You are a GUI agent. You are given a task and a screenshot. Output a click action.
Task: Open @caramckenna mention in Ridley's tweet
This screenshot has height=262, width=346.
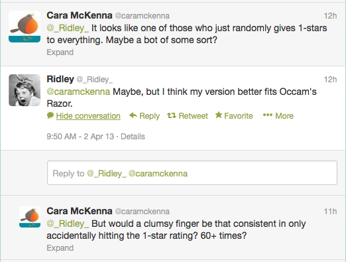(78, 92)
